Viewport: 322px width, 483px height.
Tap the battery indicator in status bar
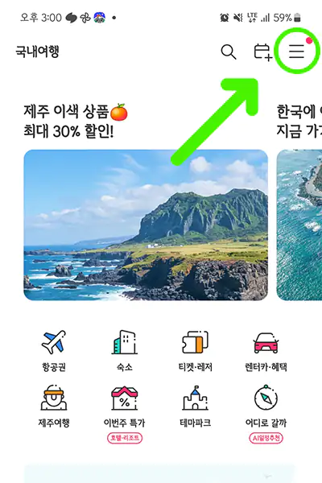pos(297,18)
